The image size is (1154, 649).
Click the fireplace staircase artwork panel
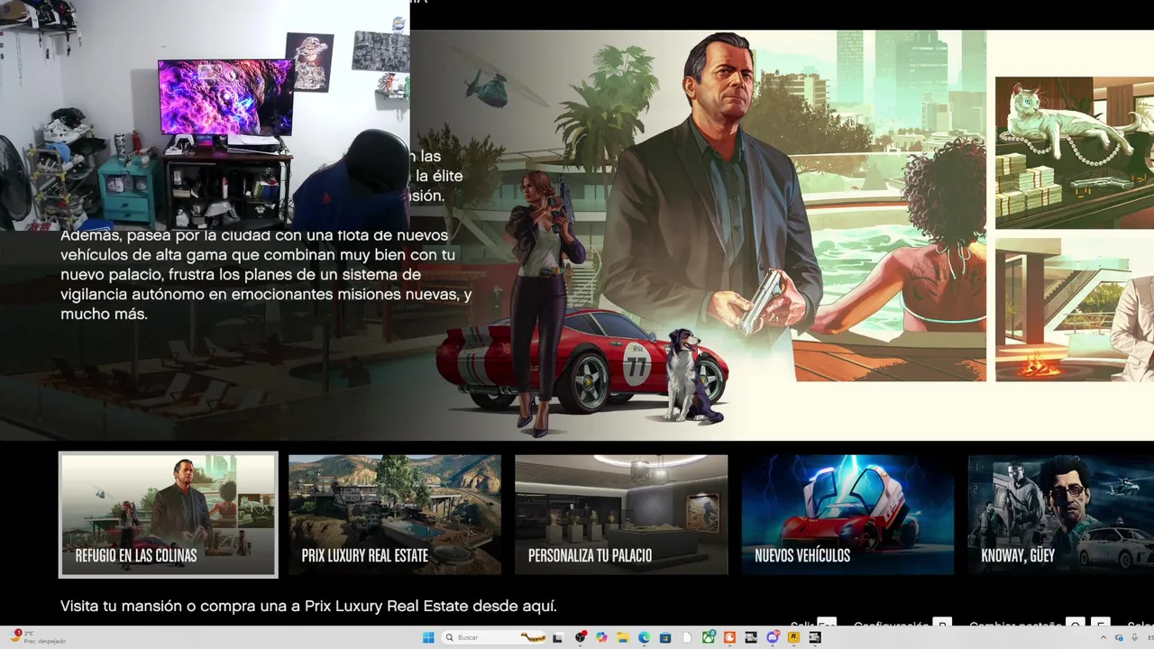click(1075, 309)
